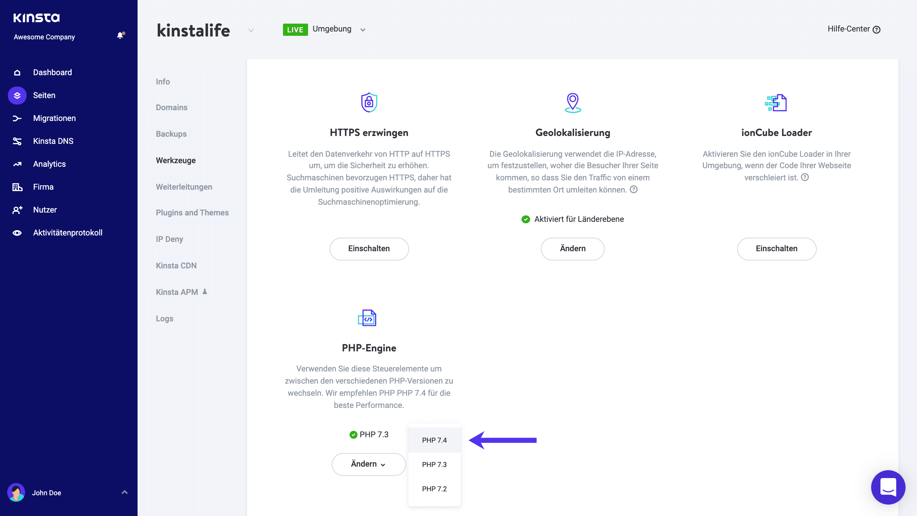Click the LIVE environment badge
Viewport: 917px width, 516px height.
click(x=295, y=30)
